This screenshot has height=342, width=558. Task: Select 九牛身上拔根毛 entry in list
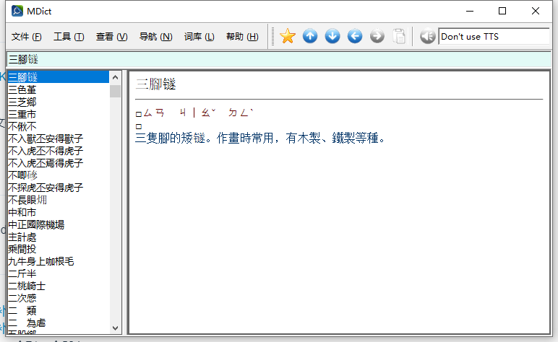pyautogui.click(x=40, y=261)
